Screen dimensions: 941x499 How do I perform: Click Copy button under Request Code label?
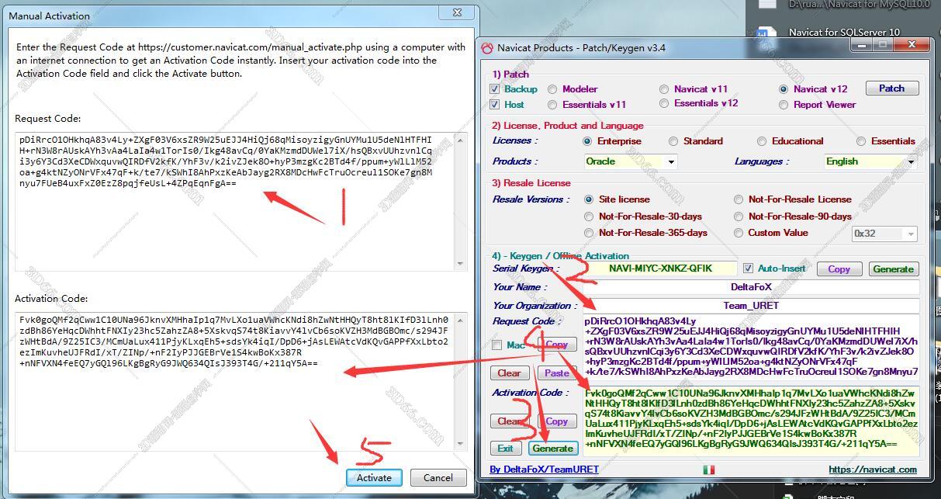556,345
